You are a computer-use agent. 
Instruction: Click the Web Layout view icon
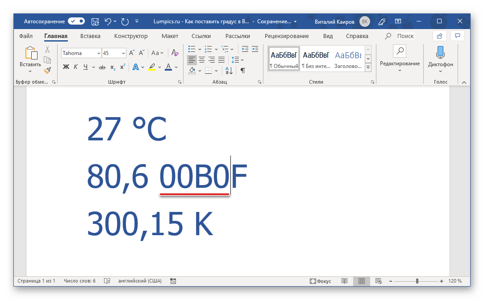pos(379,281)
